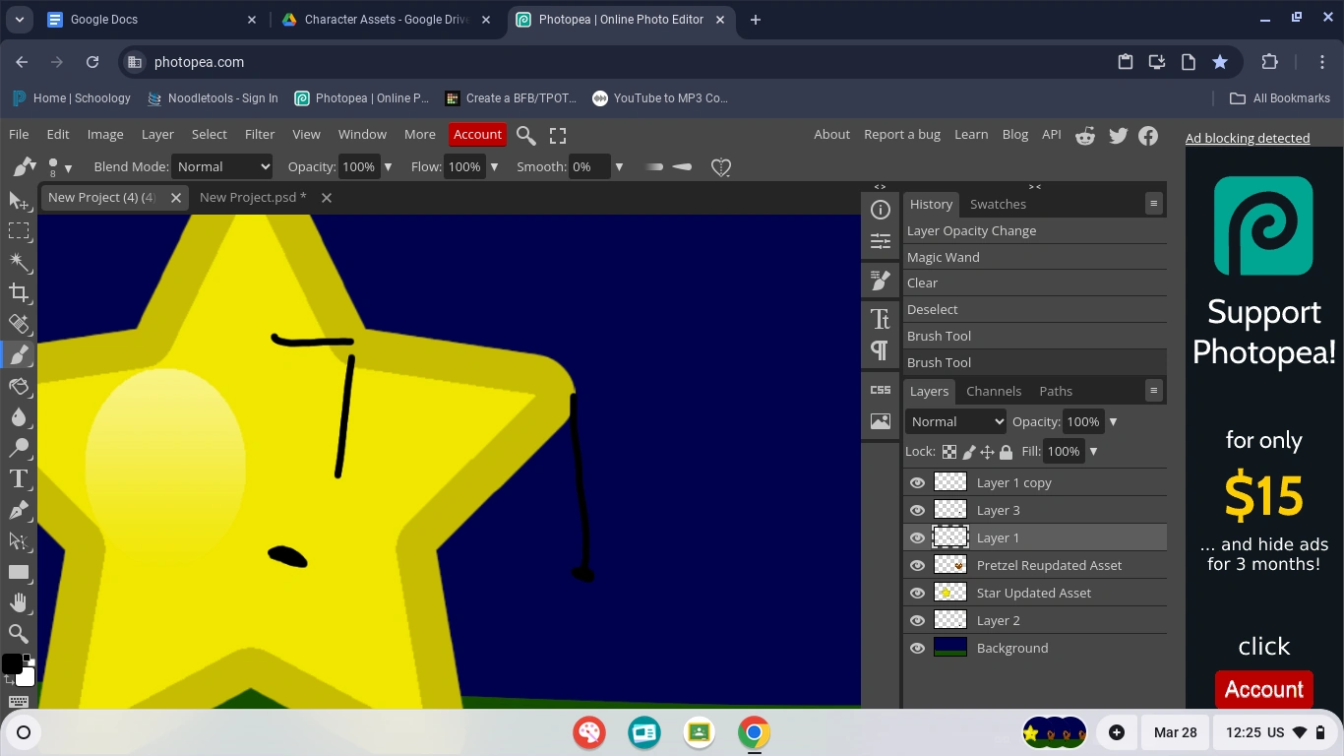Open the CSS side panel
The height and width of the screenshot is (756, 1344).
pyautogui.click(x=881, y=390)
